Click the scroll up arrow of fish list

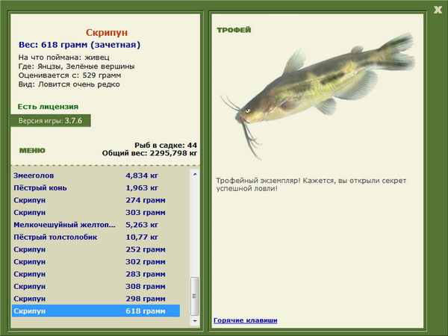tap(195, 174)
